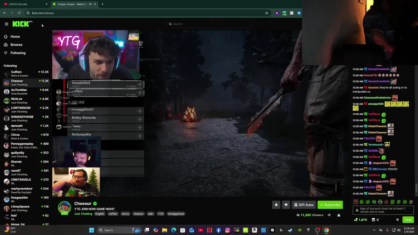Viewport: 418px width, 235px height.
Task: Select marky­nextdoor in the Following list
Action: (26, 190)
